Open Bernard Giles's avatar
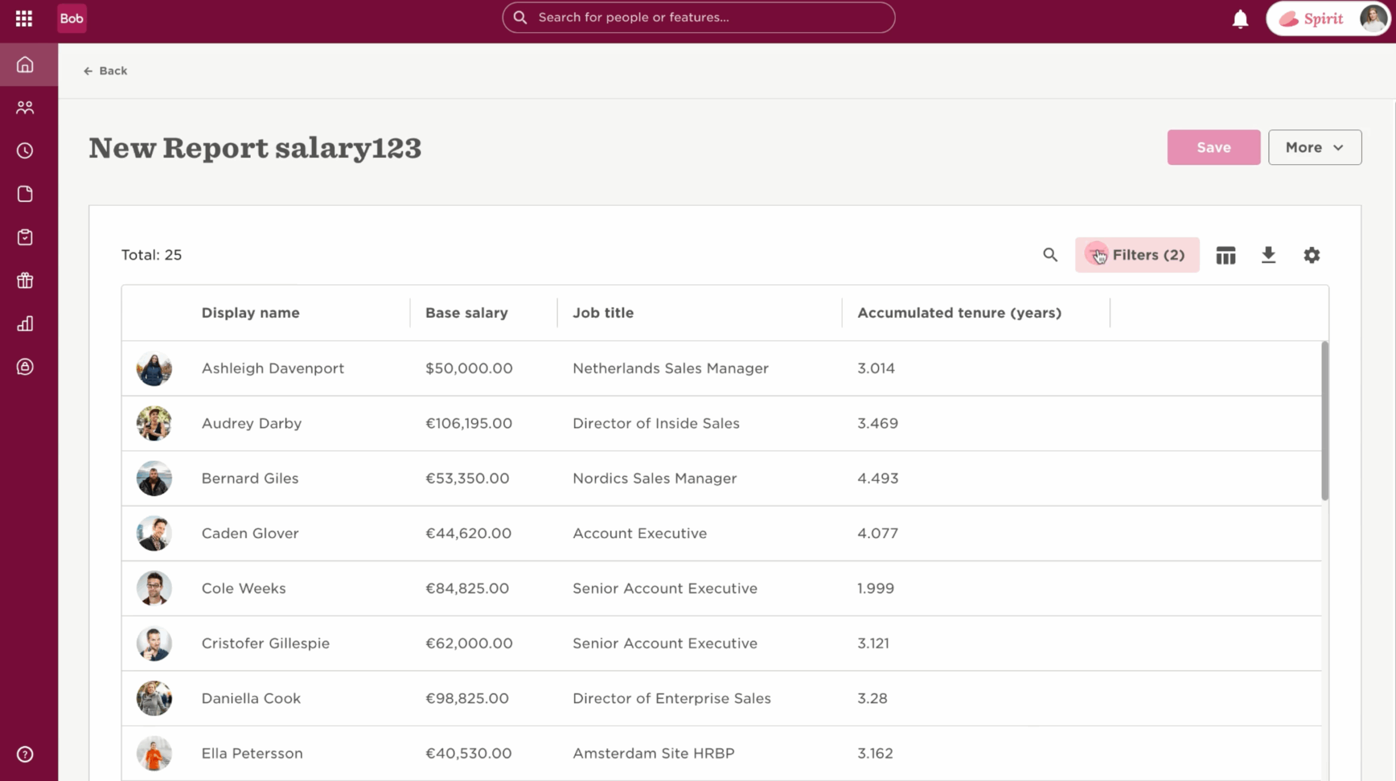Viewport: 1396px width, 781px height. [x=154, y=478]
